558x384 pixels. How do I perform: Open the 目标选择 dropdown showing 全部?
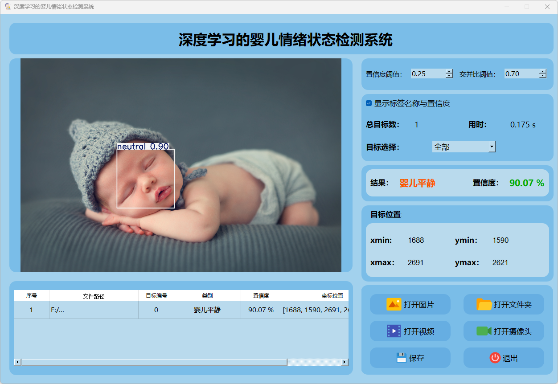pyautogui.click(x=492, y=147)
